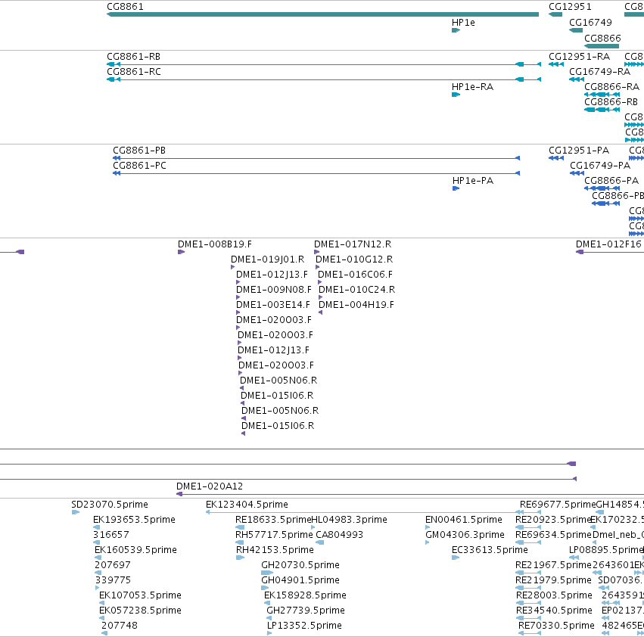Viewport: 644px width, 637px height.
Task: Select the 207697 EST label
Action: pos(113,564)
